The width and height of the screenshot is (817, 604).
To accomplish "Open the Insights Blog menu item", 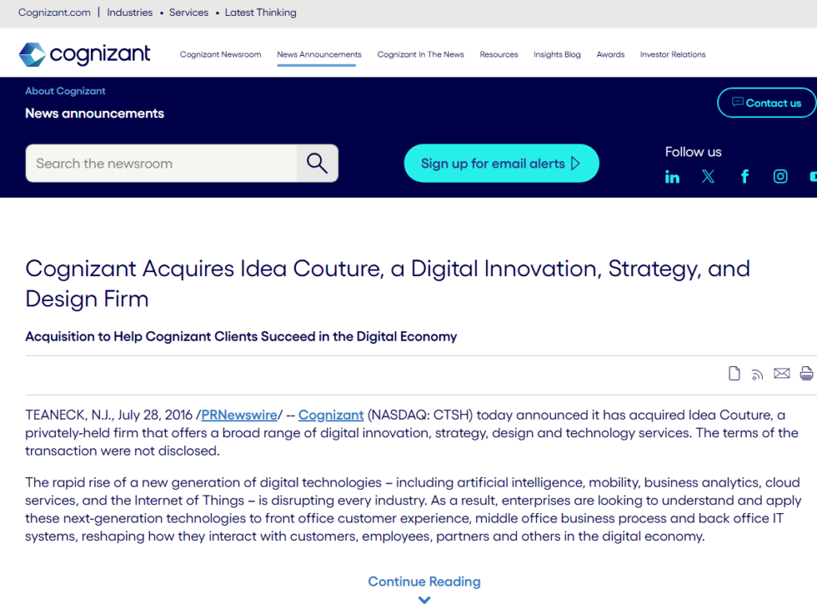I will tap(557, 54).
